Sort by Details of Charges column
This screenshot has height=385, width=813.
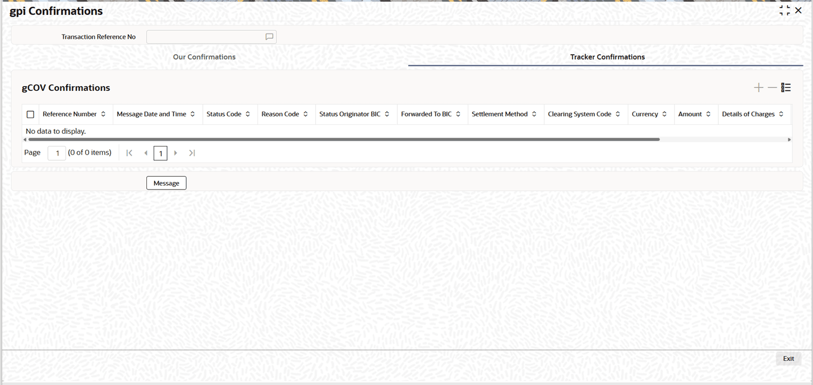click(781, 114)
